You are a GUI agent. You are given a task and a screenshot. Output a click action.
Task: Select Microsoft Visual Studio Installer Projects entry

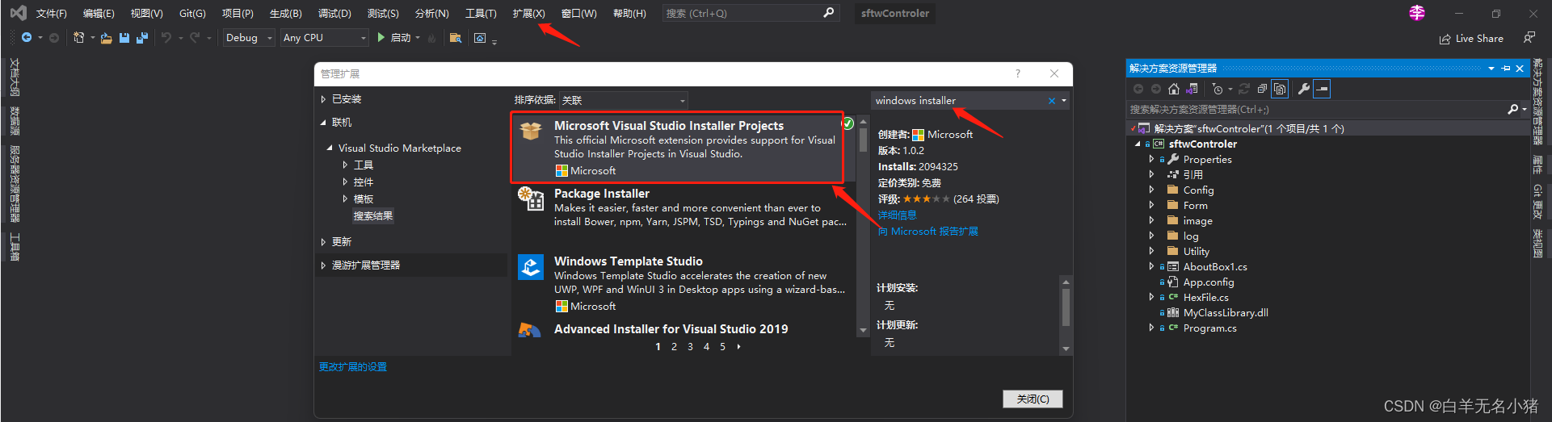click(x=677, y=147)
